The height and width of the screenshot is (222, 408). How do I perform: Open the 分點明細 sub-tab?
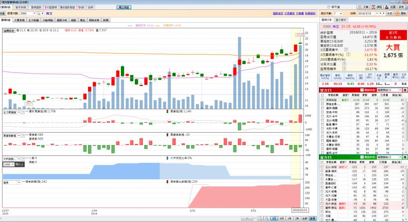click(48, 20)
